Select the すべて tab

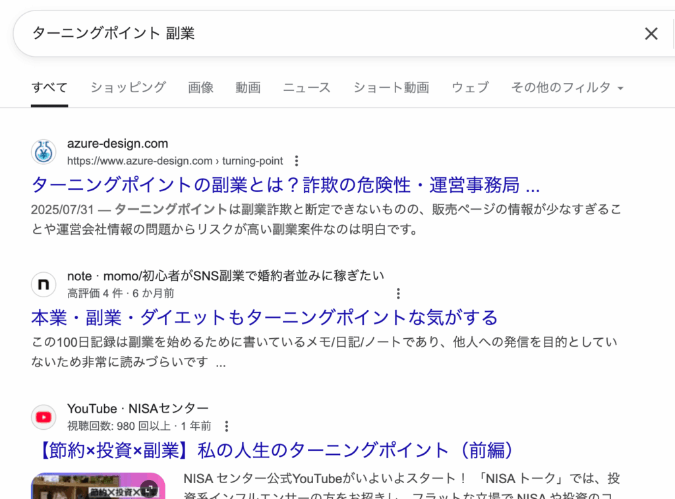tap(49, 88)
